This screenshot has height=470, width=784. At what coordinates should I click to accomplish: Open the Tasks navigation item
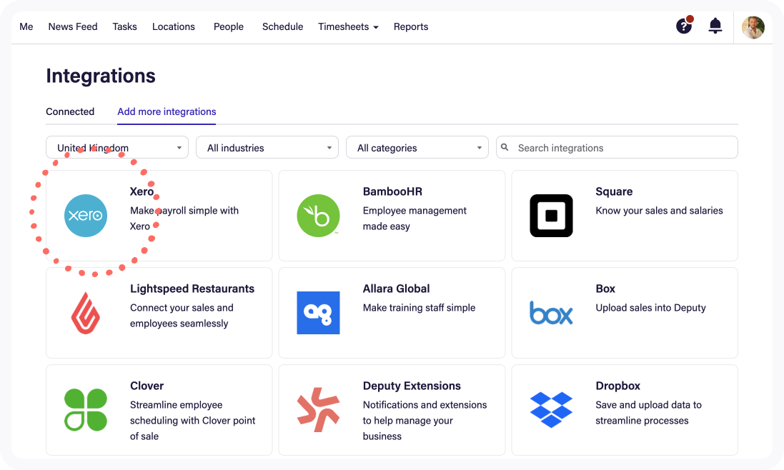pyautogui.click(x=124, y=26)
